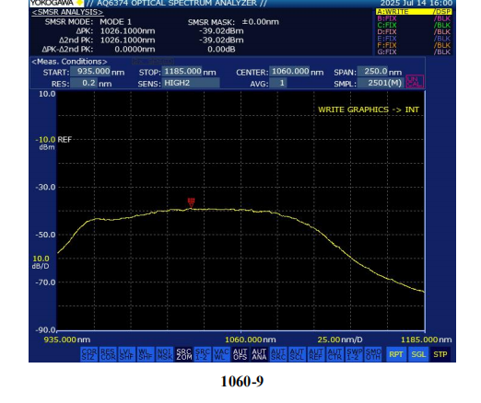Click the SRC 1-2 status indicator
The image size is (481, 403).
click(x=203, y=354)
